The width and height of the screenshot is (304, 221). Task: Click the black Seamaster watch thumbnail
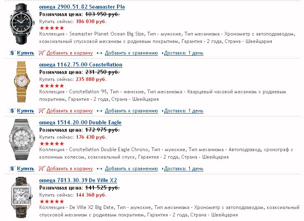coord(20,24)
